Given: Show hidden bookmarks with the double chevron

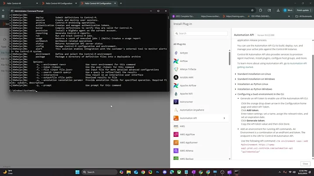Looking at the screenshot, I should [289, 16].
